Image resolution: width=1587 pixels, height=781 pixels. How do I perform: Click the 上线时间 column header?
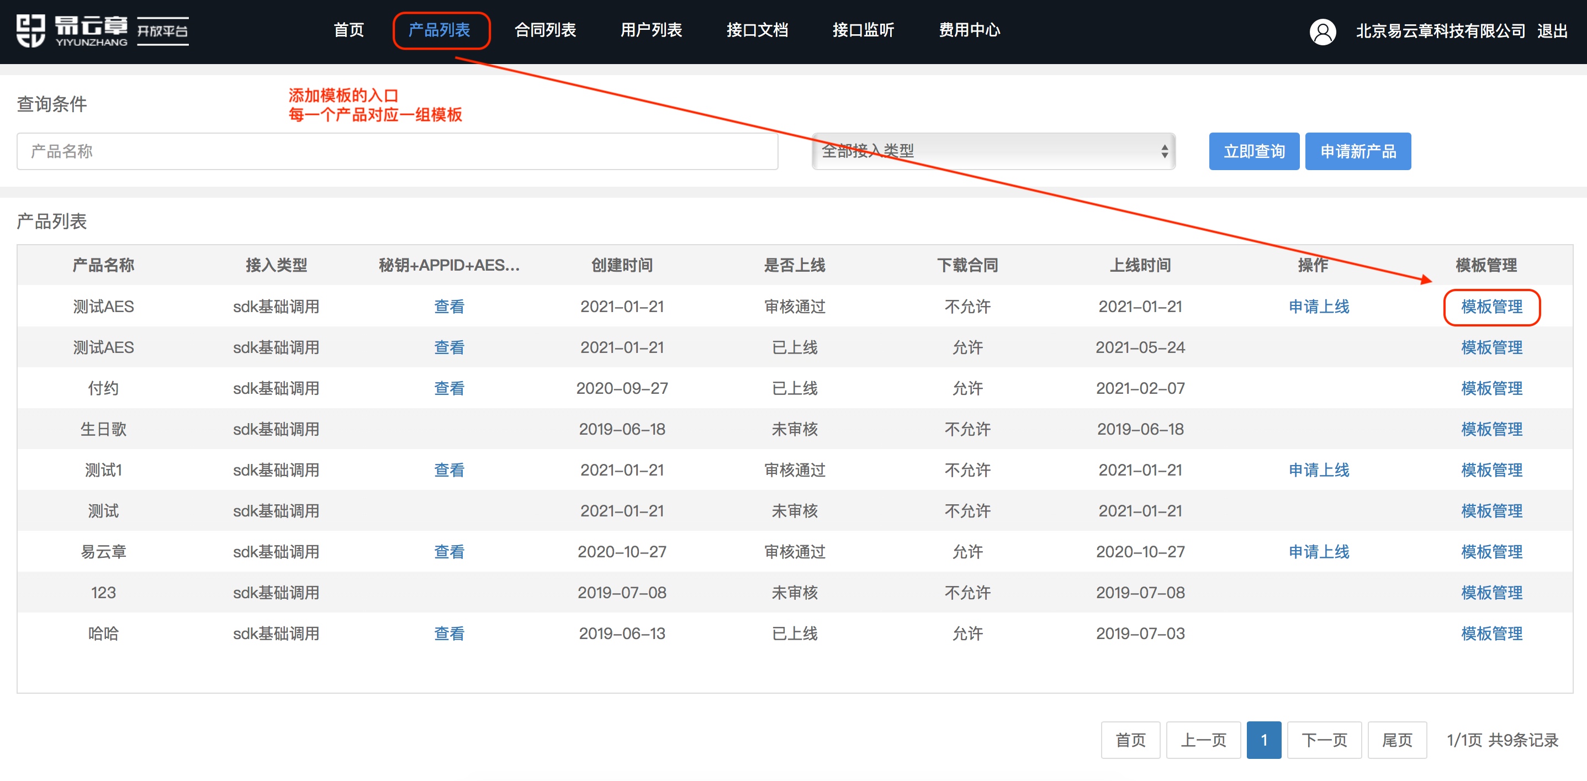(1140, 265)
